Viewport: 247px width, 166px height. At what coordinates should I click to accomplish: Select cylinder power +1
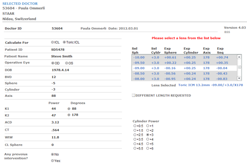(x=147, y=126)
